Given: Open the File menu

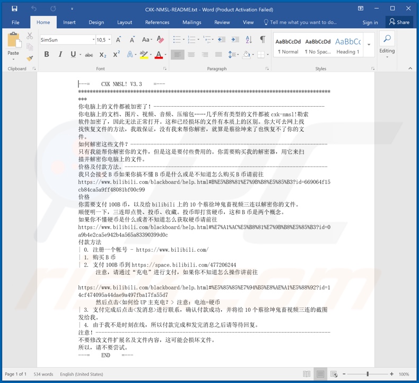Looking at the screenshot, I should 15,22.
